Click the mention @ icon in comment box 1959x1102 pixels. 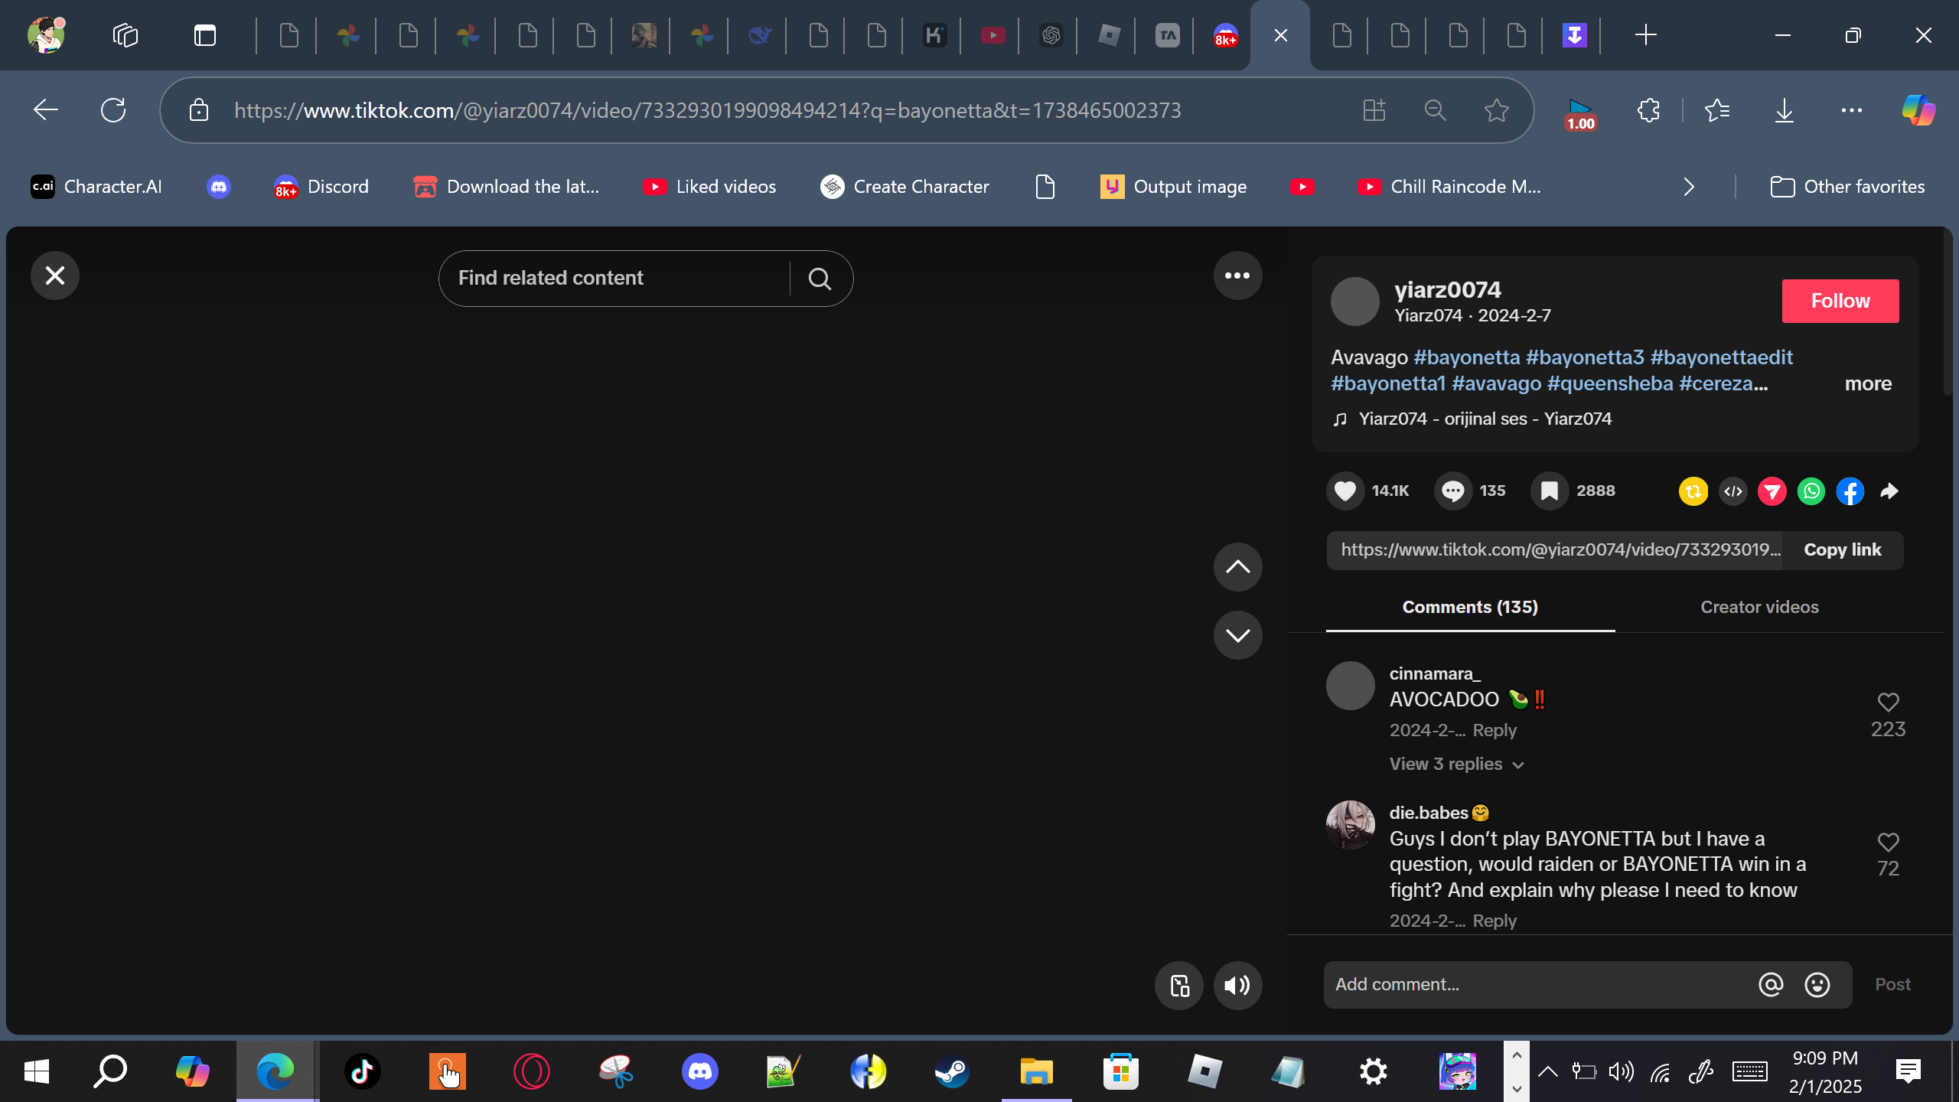1771,984
